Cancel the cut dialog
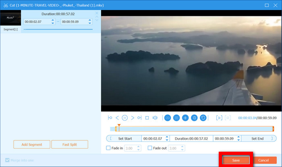Viewport: 282px width, 167px height. [263, 160]
